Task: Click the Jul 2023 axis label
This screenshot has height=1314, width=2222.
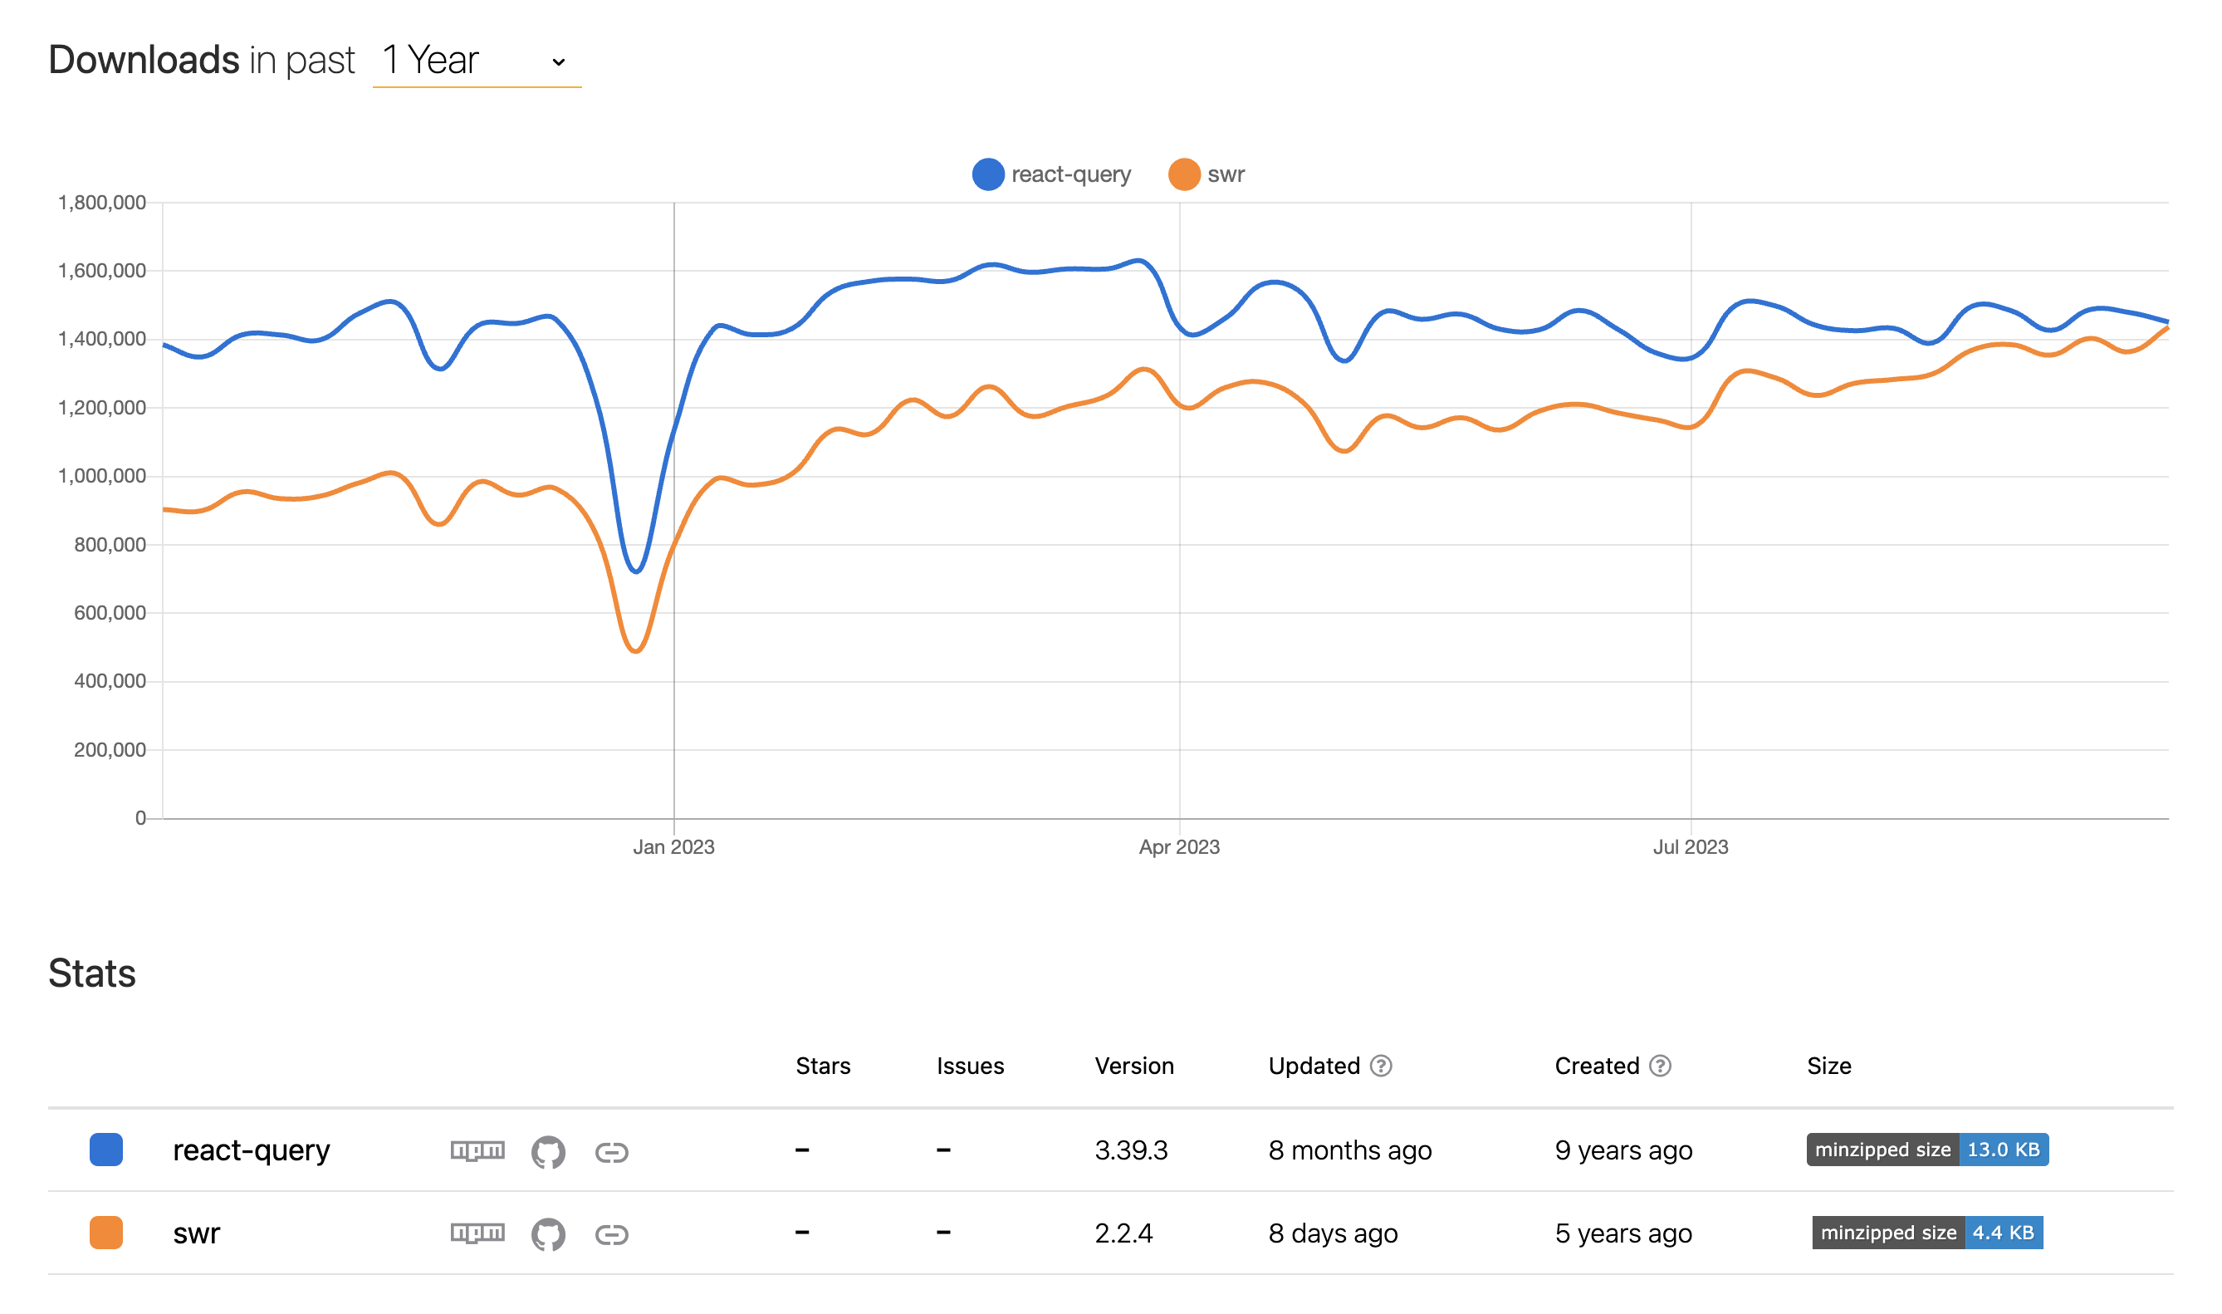Action: 1691,846
